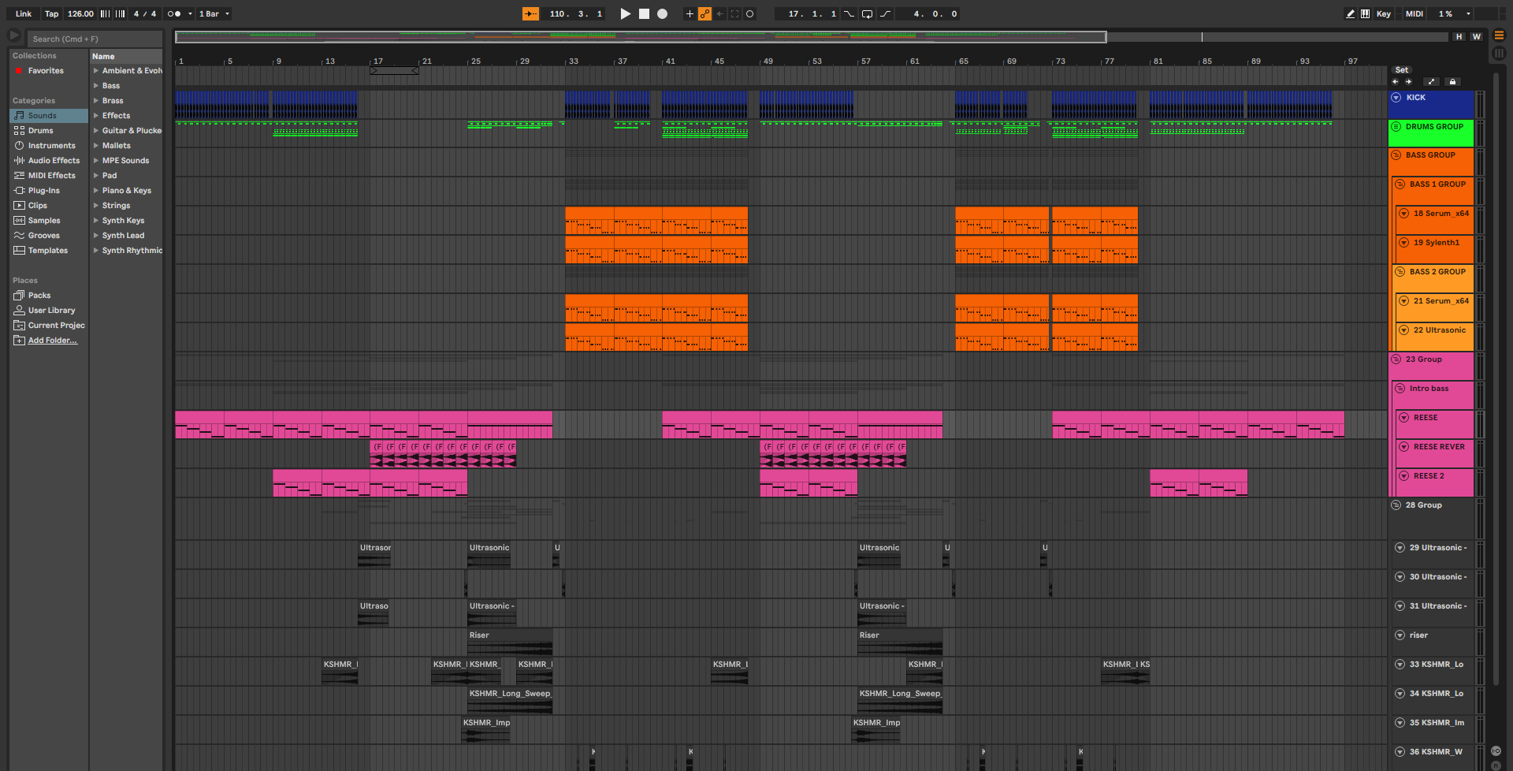Viewport: 1513px width, 771px height.
Task: Open the Instruments category
Action: pos(49,146)
